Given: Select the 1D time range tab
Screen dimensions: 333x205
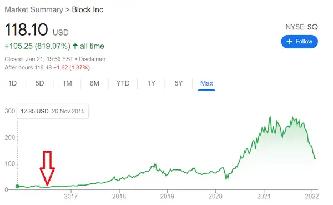Looking at the screenshot, I should tap(12, 83).
